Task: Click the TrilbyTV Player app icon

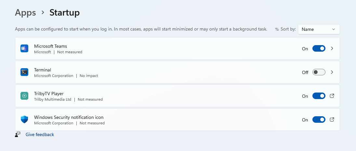Action: pos(24,96)
